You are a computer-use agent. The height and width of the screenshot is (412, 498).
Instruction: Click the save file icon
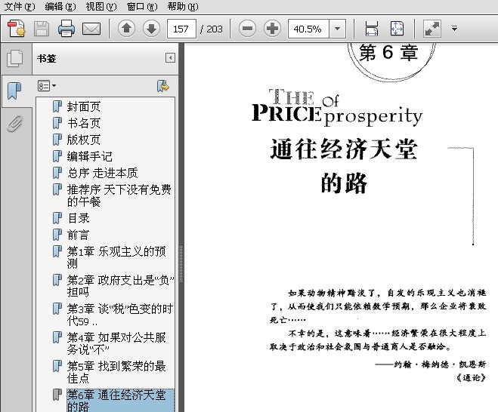coord(41,29)
